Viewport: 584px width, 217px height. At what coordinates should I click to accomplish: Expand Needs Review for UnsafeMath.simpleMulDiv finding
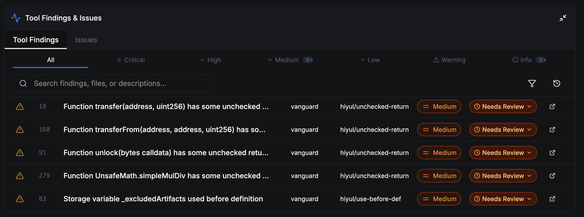pos(503,176)
